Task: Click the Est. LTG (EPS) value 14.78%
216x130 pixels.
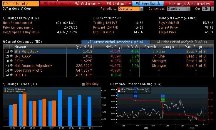Action: pyautogui.click(x=138, y=32)
